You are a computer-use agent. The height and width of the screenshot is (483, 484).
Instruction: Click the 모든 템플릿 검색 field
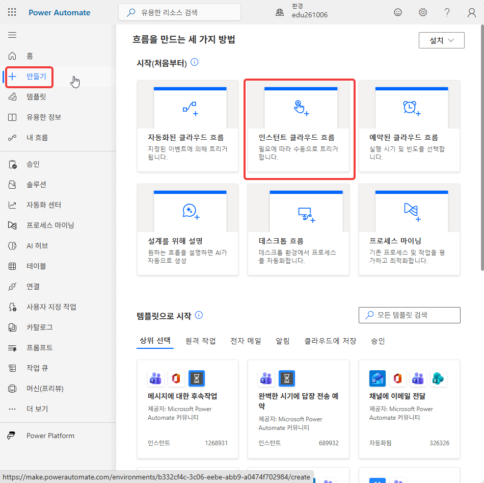(409, 315)
